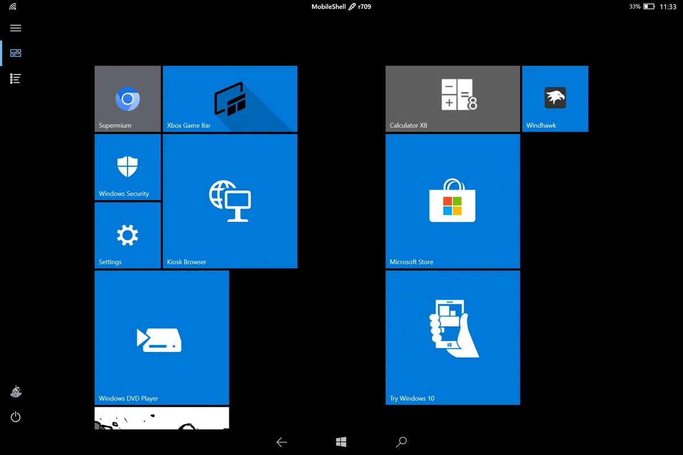Screen dimensions: 683x455
Task: Tap the back arrow on navigation bar
Action: pyautogui.click(x=282, y=442)
